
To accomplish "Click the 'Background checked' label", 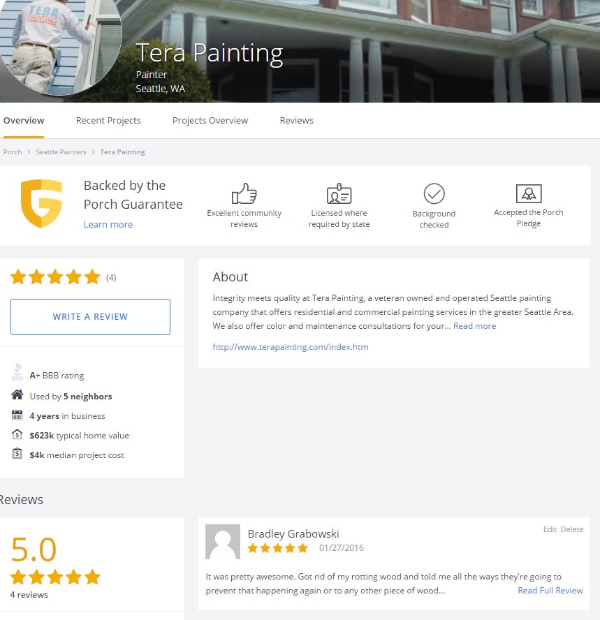I will click(434, 219).
